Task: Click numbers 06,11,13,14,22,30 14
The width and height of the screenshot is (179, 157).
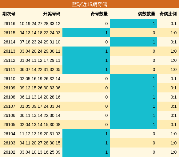Action: (x=40, y=115)
